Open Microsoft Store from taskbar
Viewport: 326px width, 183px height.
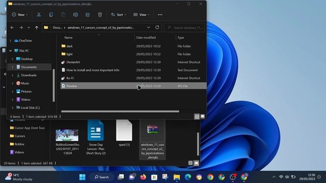click(154, 177)
